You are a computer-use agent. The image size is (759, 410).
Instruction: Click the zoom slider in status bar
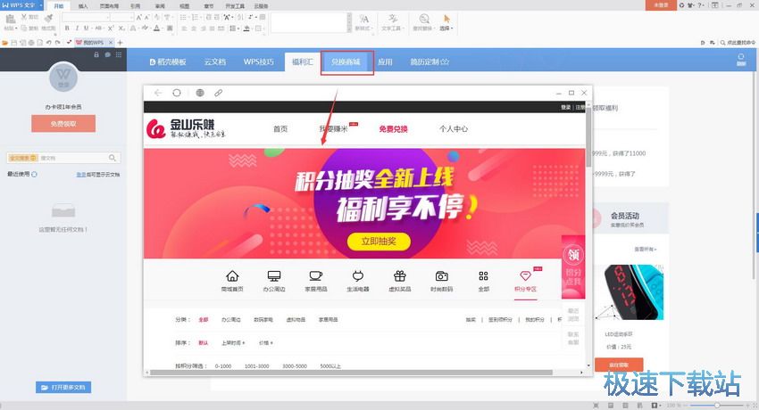pyautogui.click(x=717, y=406)
